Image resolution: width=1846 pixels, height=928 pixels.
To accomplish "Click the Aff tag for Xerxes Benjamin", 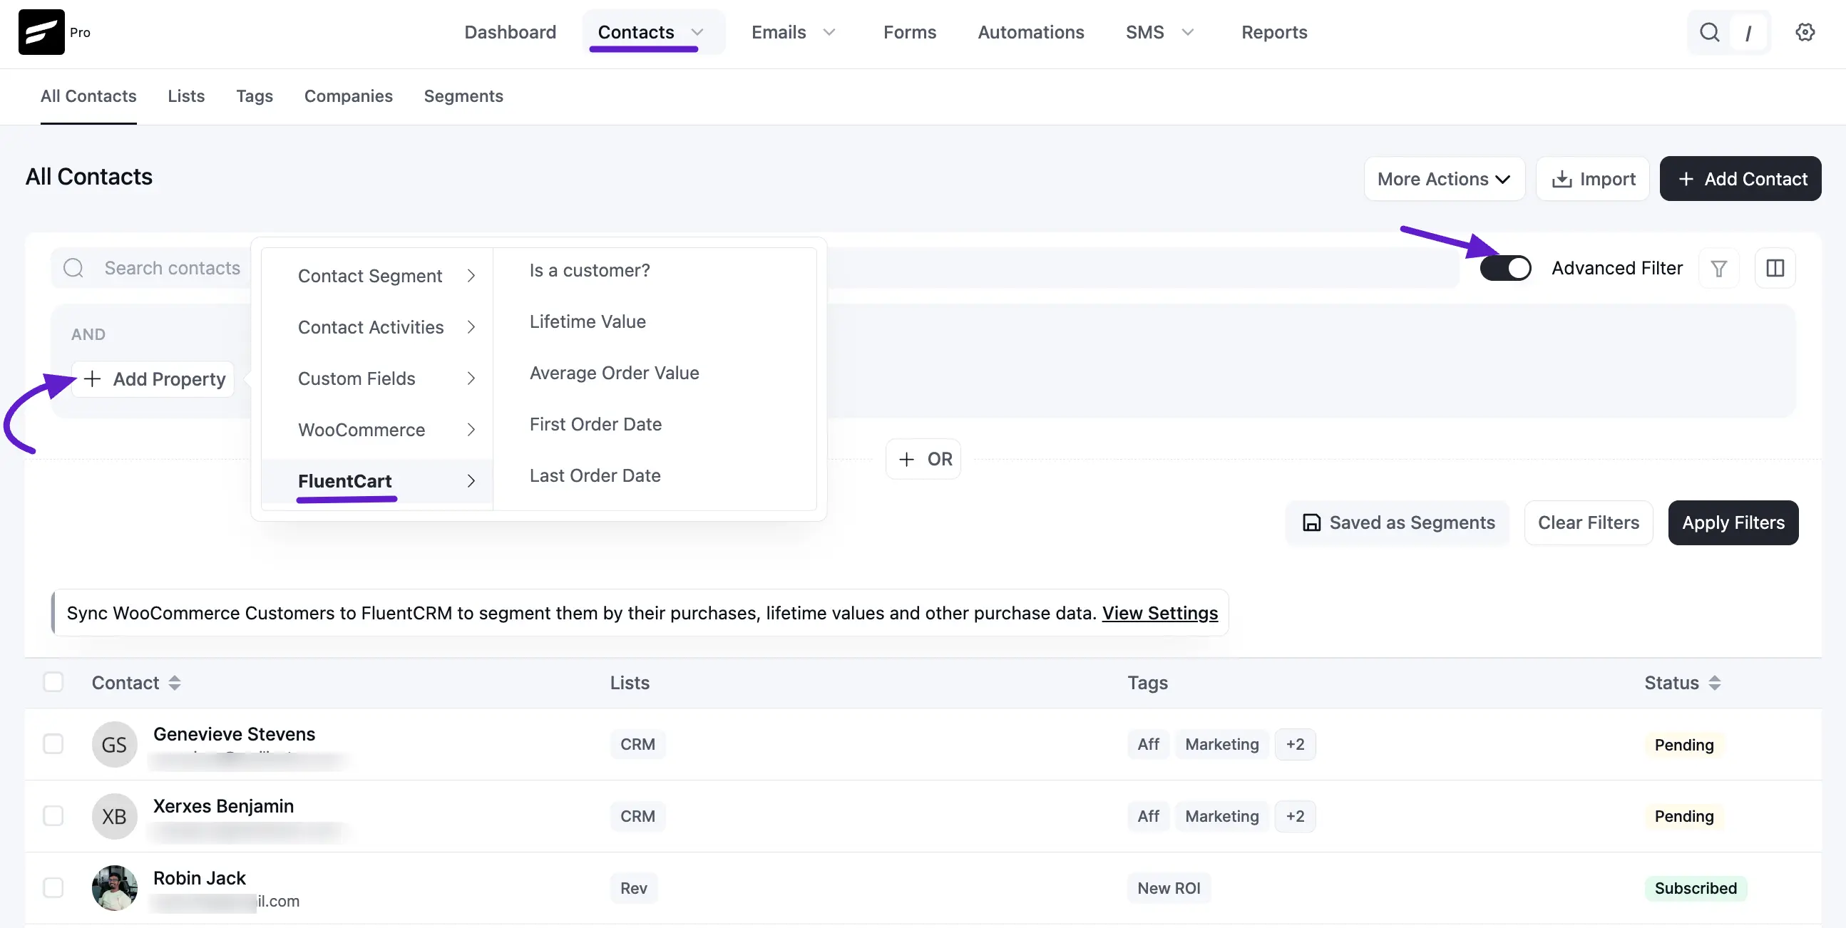I will click(1148, 815).
